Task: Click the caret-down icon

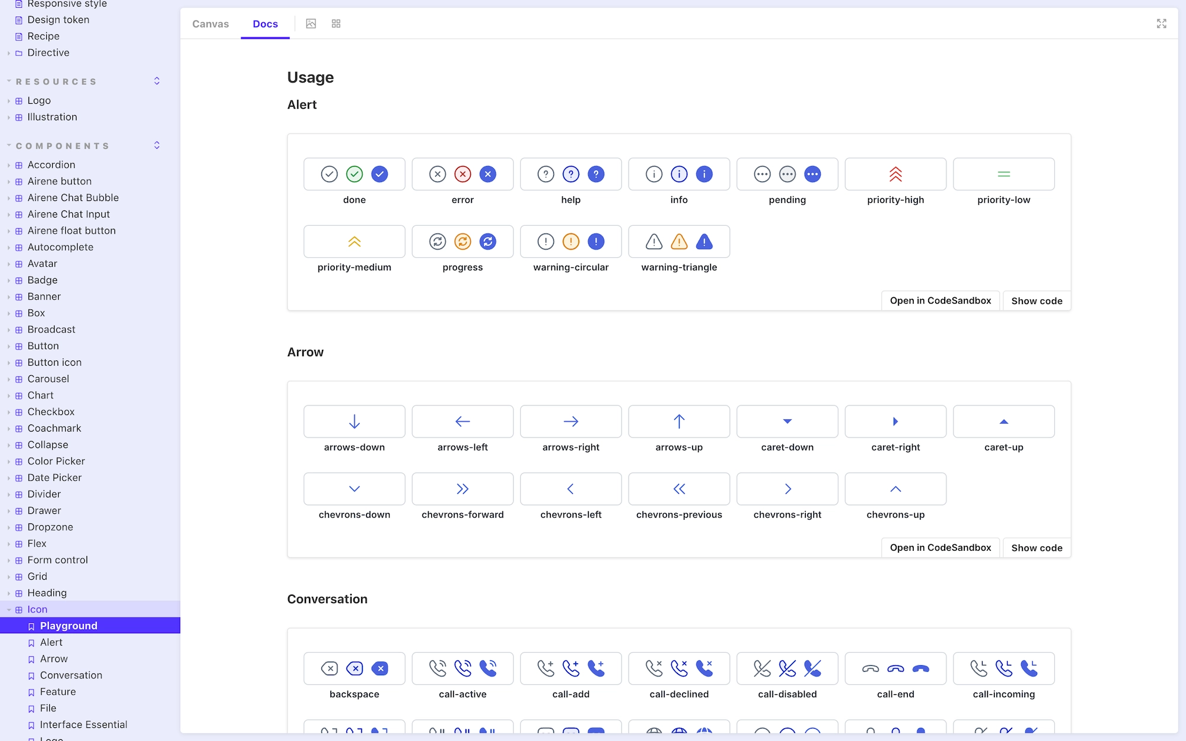Action: [x=788, y=421]
